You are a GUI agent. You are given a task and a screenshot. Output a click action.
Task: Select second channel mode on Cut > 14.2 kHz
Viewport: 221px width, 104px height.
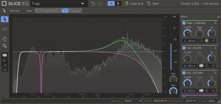click(207, 91)
